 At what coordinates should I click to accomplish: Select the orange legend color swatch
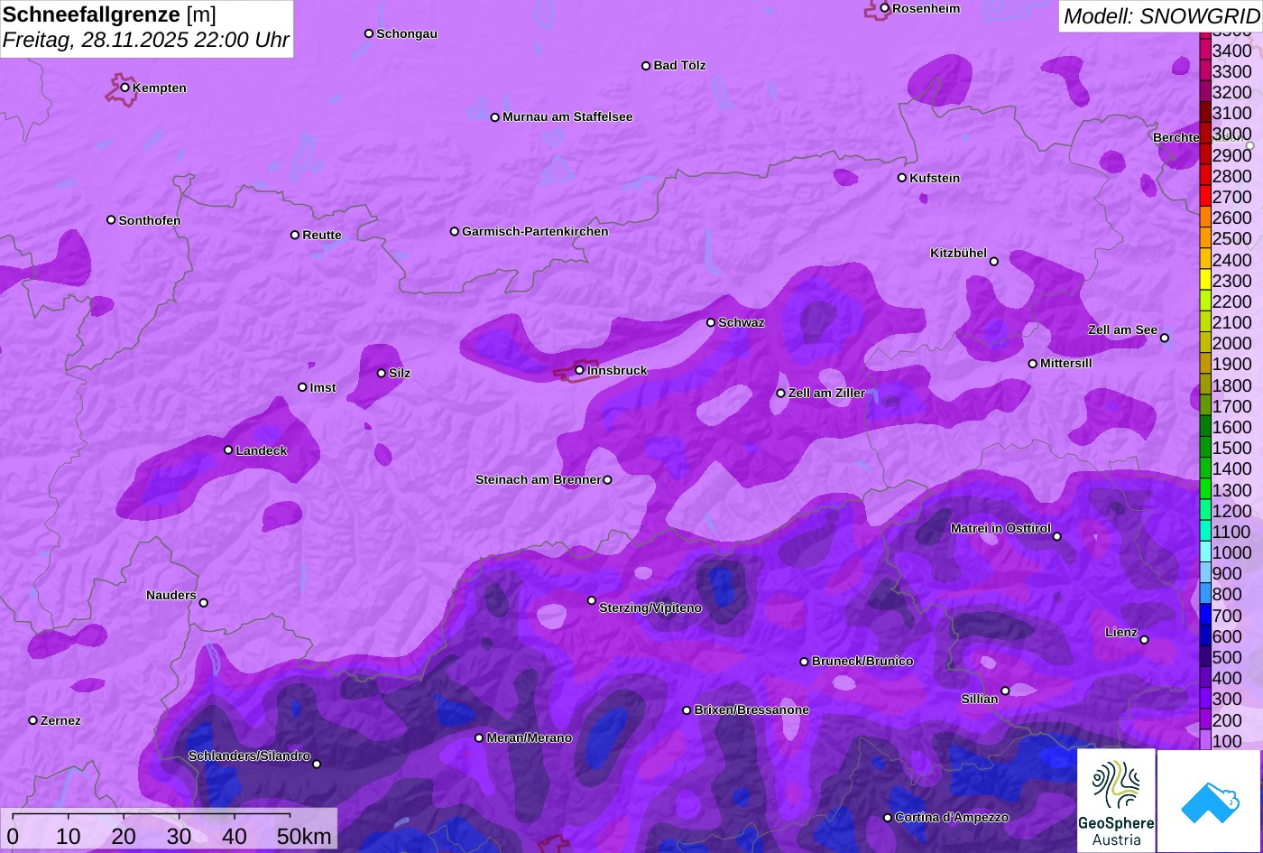pyautogui.click(x=1205, y=218)
